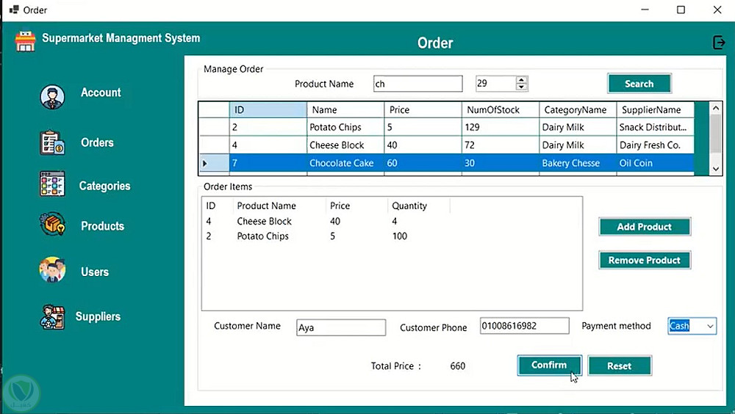Screen dimensions: 735x414
Task: Click the Categories grid icon
Action: pos(52,184)
